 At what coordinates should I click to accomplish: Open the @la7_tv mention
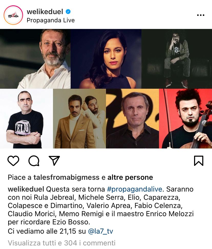[101, 231]
